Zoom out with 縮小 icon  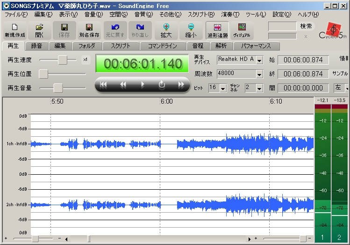pos(191,30)
